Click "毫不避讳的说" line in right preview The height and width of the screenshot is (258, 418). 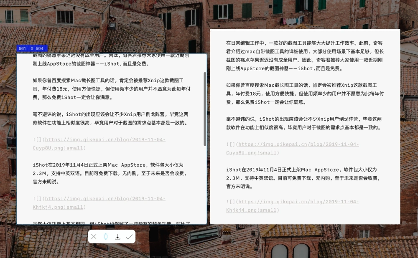click(304, 119)
